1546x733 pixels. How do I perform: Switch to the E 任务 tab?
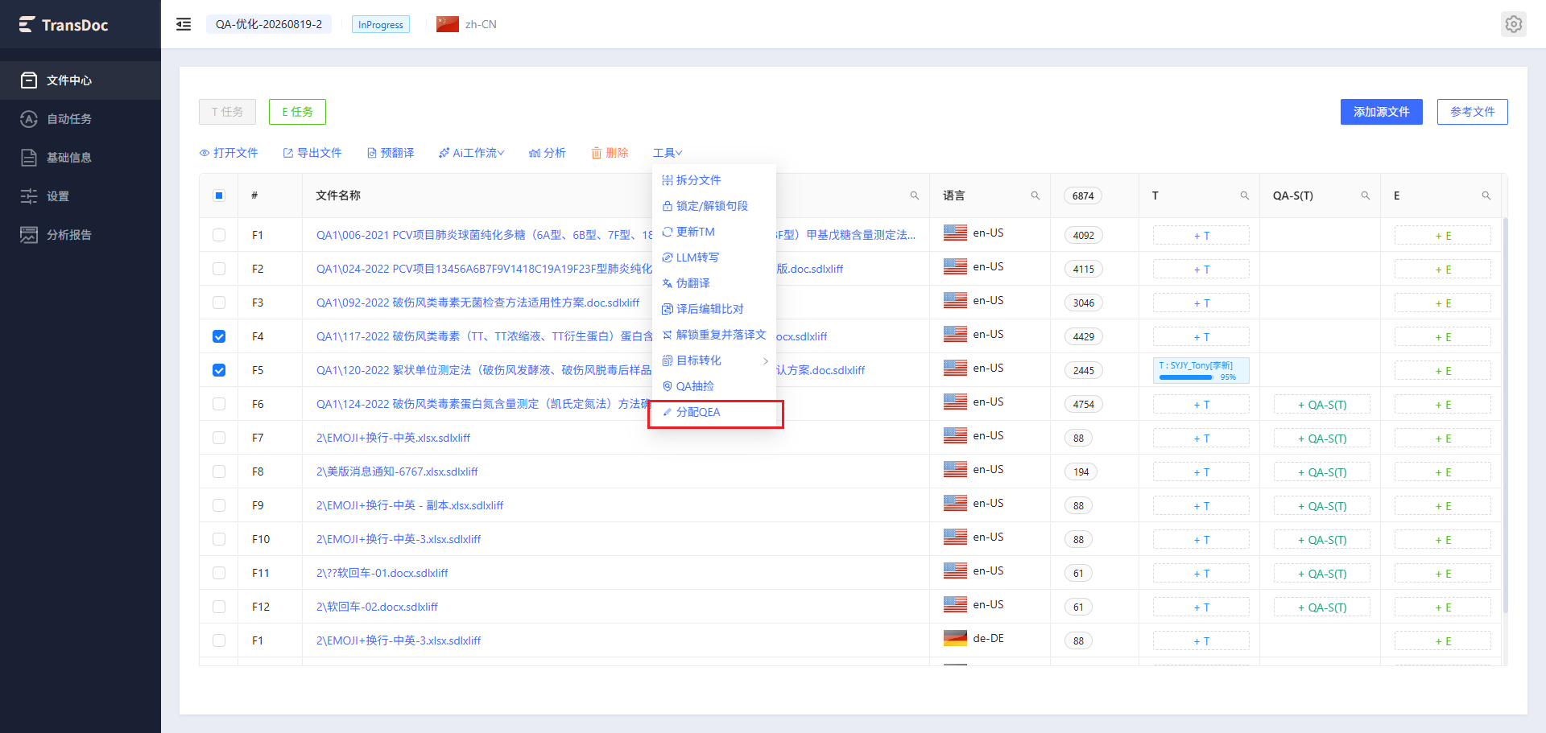click(297, 112)
